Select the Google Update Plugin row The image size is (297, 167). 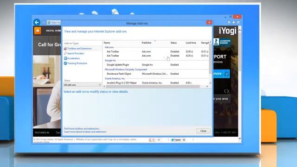click(x=156, y=65)
